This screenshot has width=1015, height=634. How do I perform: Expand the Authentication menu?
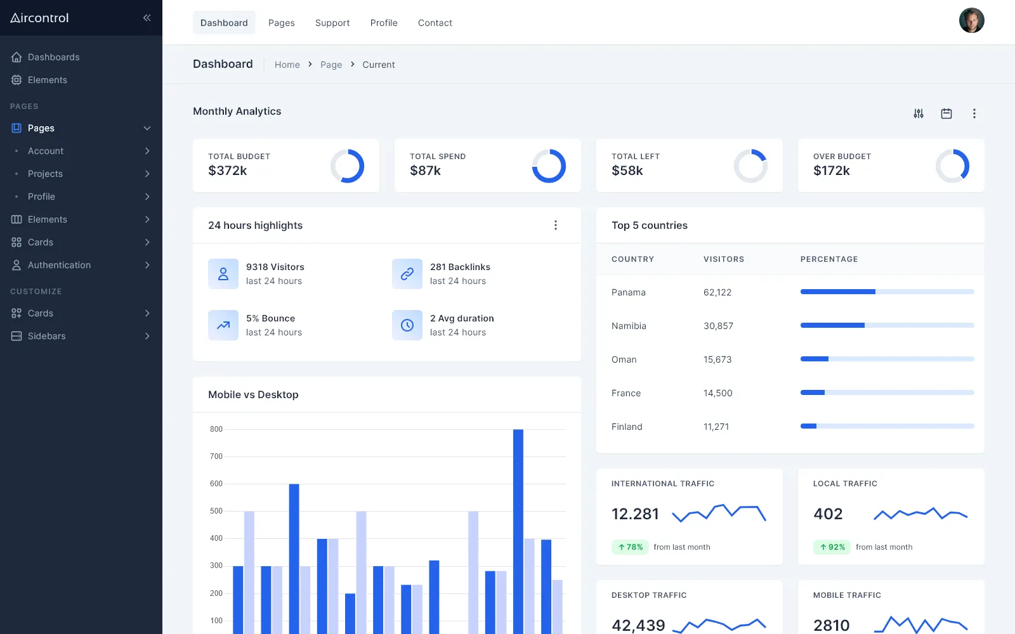147,265
